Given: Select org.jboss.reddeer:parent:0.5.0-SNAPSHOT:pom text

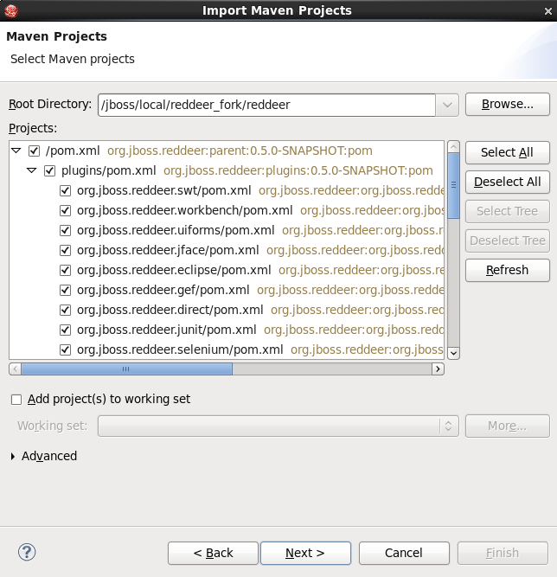Looking at the screenshot, I should click(x=240, y=151).
